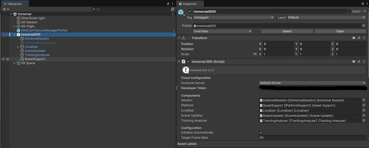Select TrackingAnalyzer in Hierarchy

(x=37, y=55)
